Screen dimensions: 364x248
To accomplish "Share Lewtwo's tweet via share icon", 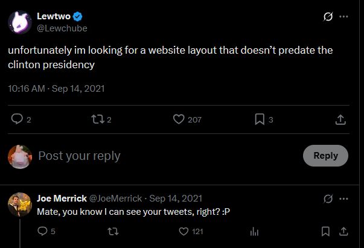I will point(340,119).
